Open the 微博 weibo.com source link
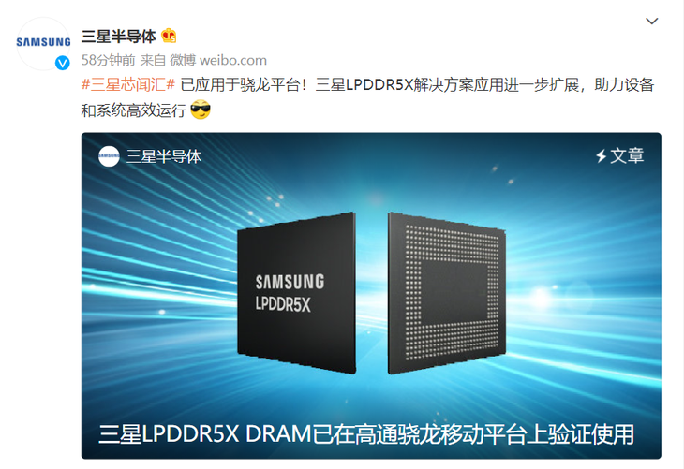 (218, 60)
